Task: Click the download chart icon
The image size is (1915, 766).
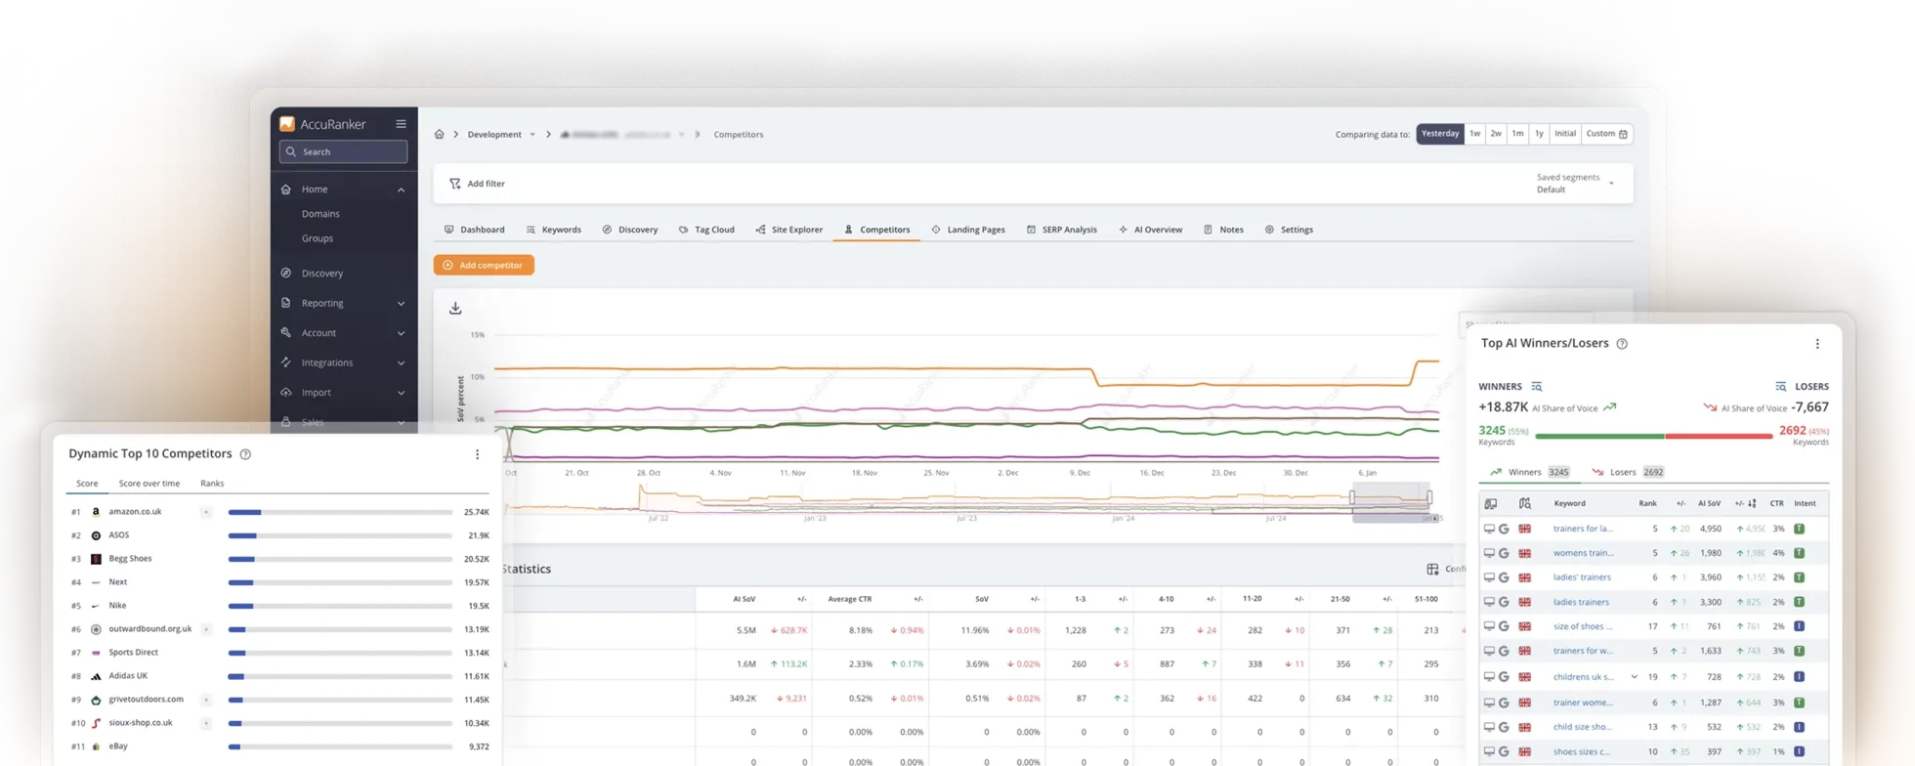Action: (x=455, y=309)
